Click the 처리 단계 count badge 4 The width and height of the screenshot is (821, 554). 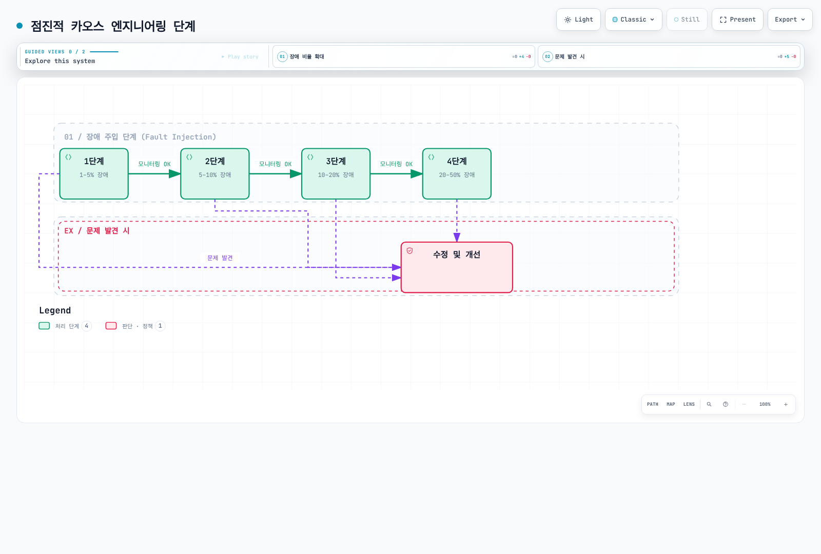point(87,326)
